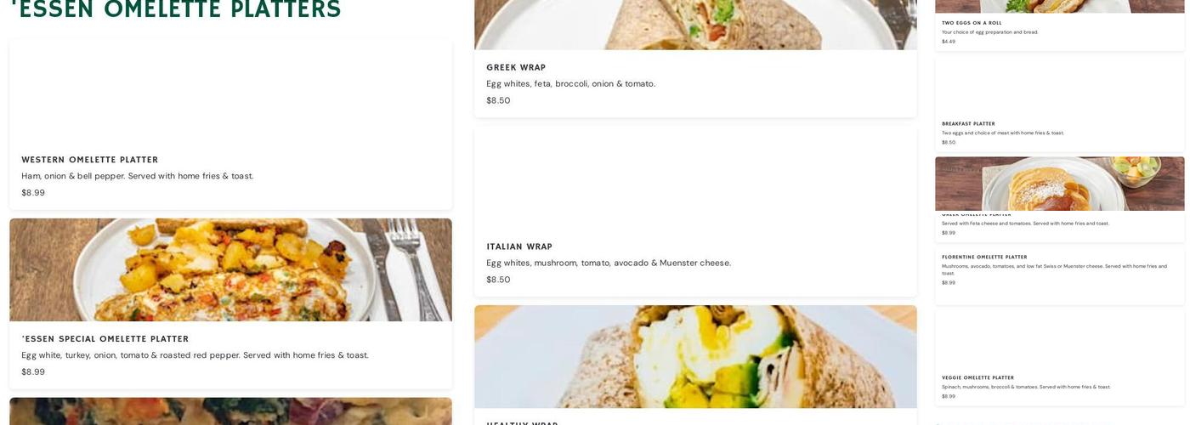
Task: Click the pancake platter photo
Action: tap(1060, 184)
